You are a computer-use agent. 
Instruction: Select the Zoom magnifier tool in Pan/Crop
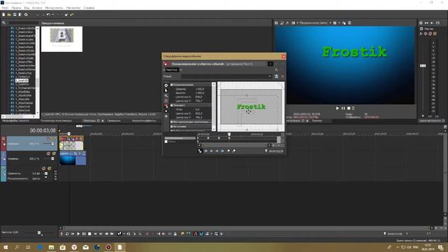166,96
